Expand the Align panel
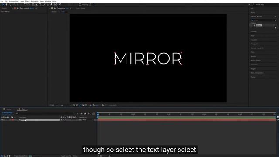 (x=252, y=36)
